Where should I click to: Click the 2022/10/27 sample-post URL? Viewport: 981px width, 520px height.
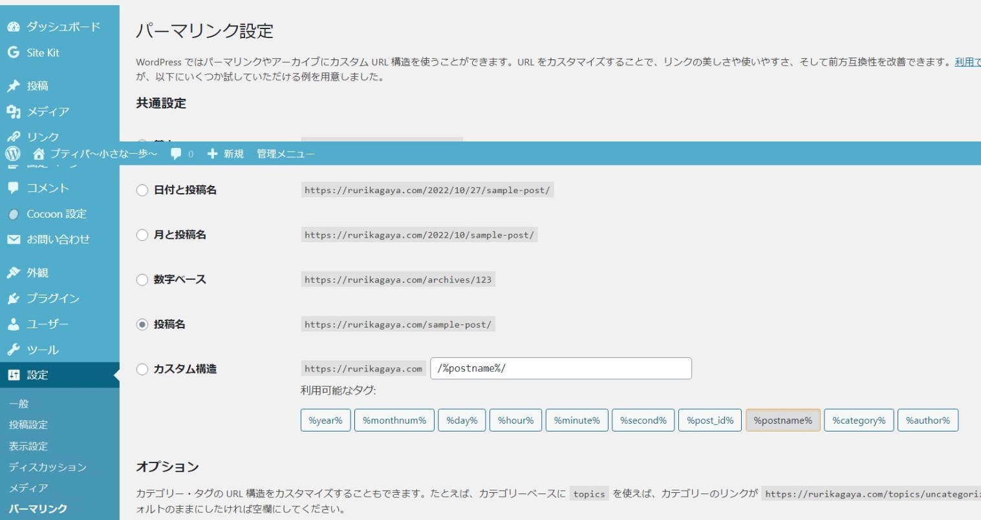pyautogui.click(x=427, y=190)
